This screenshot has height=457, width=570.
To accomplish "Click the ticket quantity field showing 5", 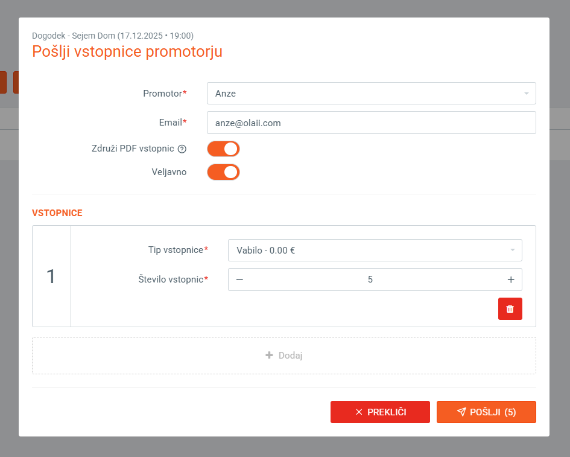I will pos(370,280).
